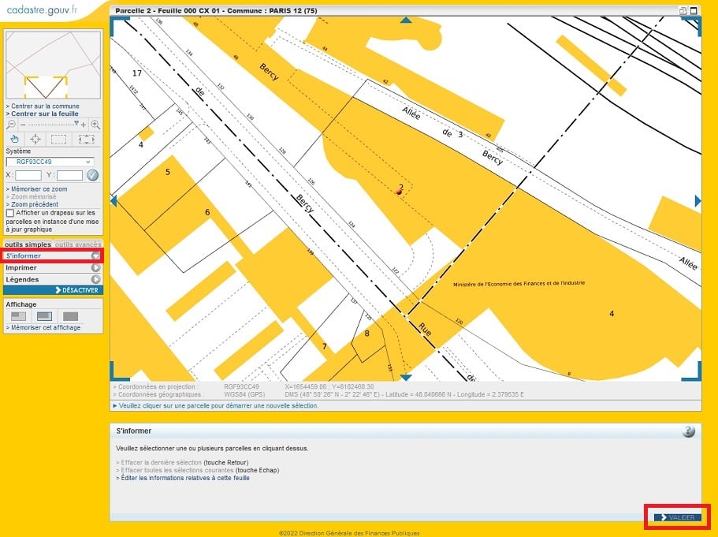
Task: Pan the map north with top arrow
Action: click(x=406, y=21)
